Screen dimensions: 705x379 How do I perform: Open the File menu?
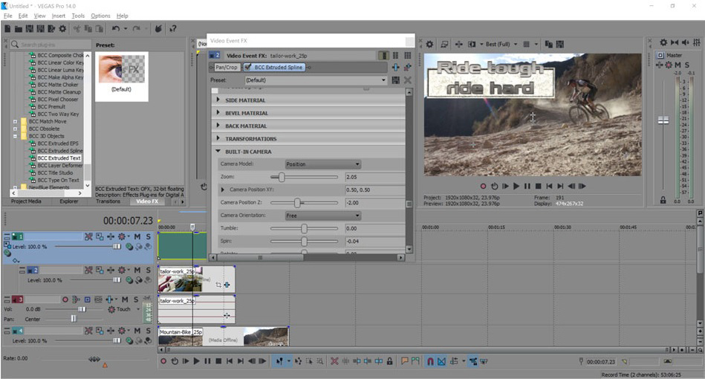click(8, 16)
